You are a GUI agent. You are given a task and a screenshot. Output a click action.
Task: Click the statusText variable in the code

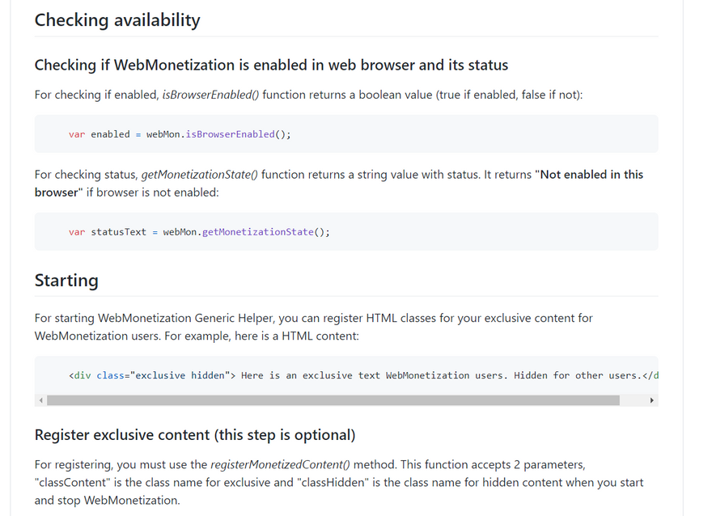(x=118, y=232)
